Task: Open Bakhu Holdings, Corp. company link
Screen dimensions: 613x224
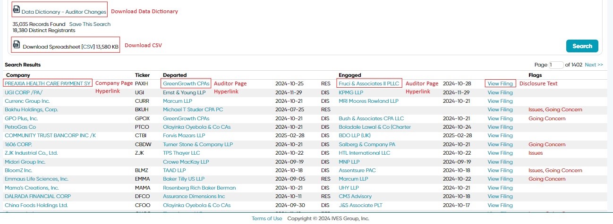Action: [31, 109]
